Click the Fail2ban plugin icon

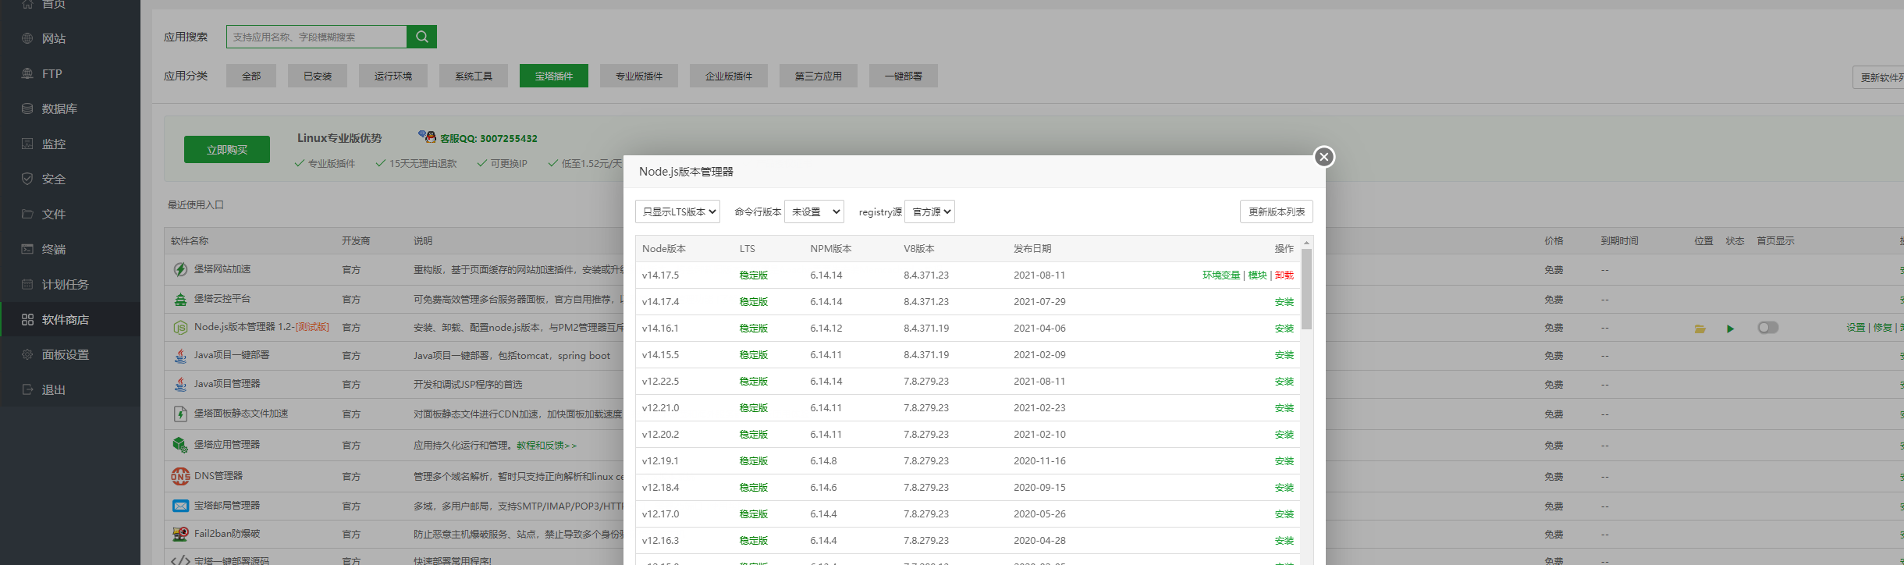point(180,534)
